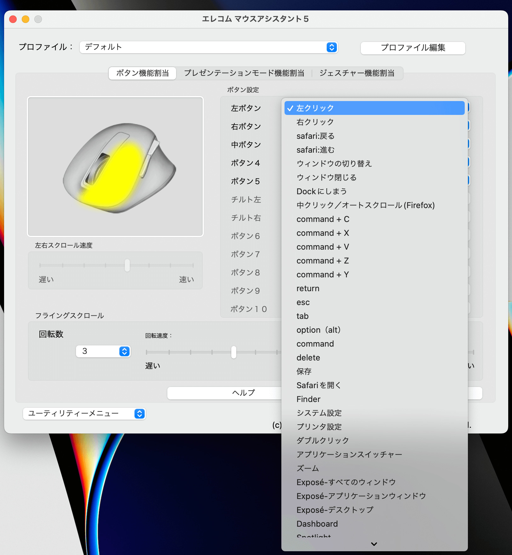Pick delete entry in the list

click(x=374, y=357)
